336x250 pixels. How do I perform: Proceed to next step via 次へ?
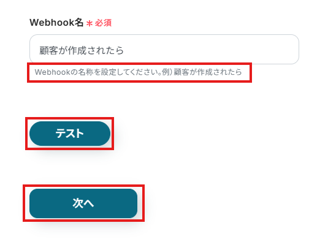click(83, 203)
